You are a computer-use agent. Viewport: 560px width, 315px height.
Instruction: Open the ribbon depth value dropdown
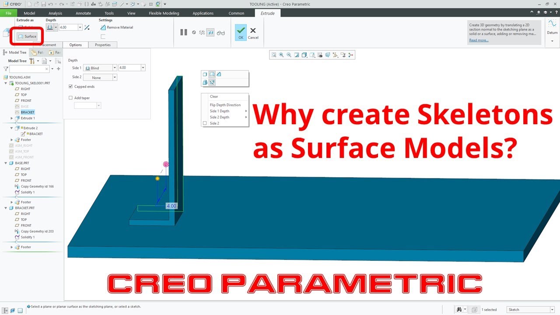point(80,27)
